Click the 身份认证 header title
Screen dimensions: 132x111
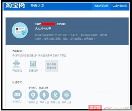click(37, 6)
